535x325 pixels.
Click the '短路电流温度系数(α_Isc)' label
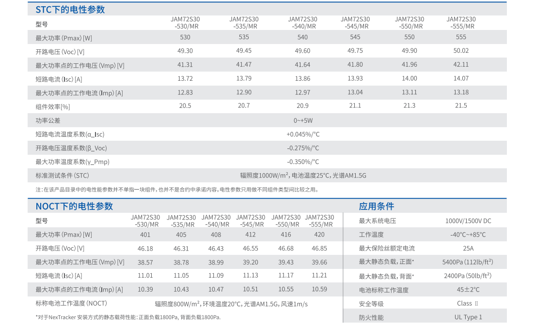[x=70, y=134]
